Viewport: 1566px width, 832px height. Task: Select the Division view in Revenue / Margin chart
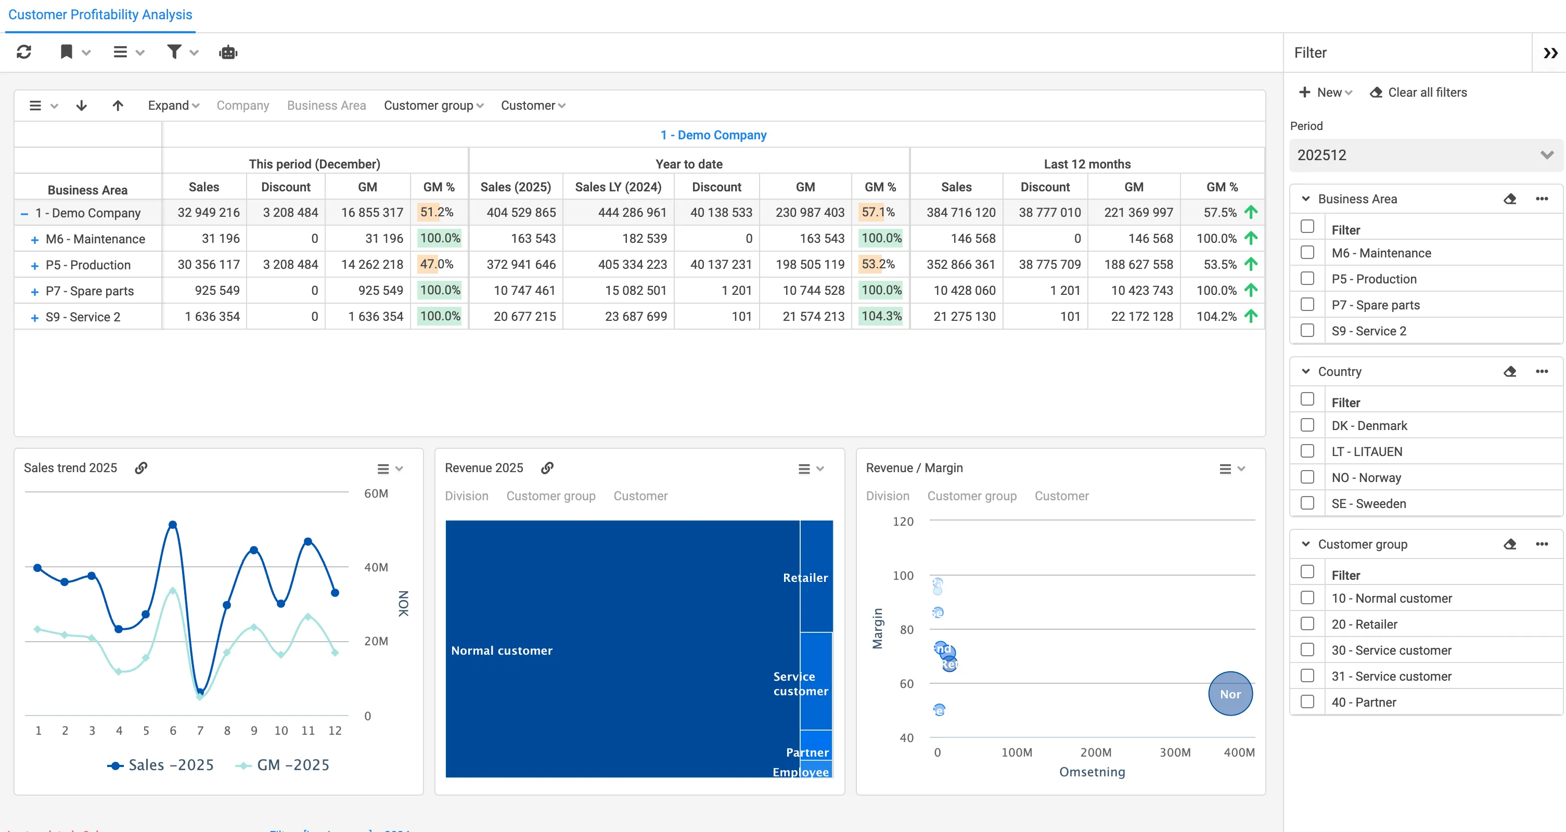pos(887,496)
